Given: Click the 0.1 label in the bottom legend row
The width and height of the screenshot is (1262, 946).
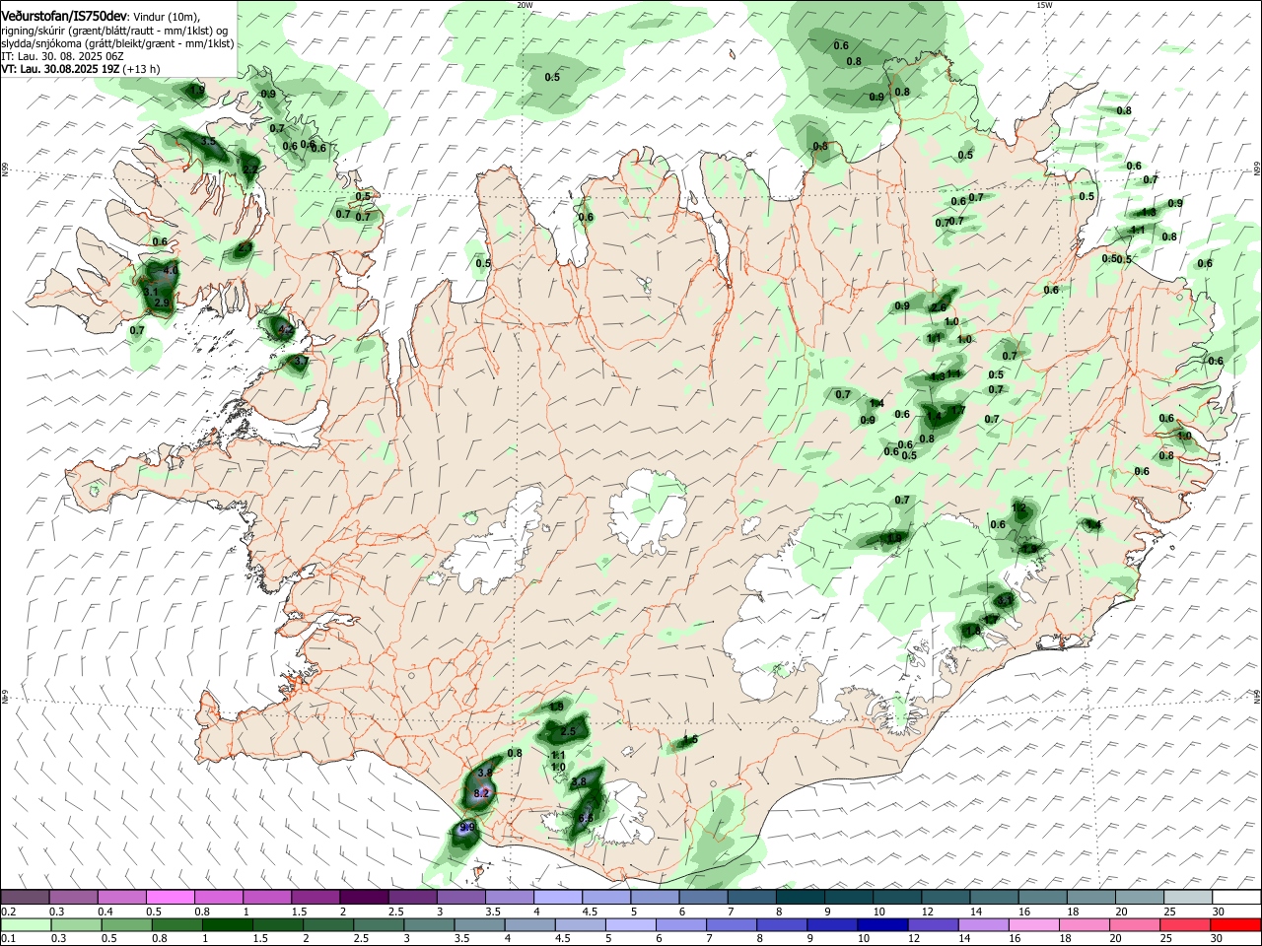Looking at the screenshot, I should 8,938.
